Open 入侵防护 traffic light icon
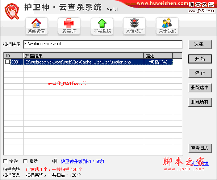217x180 pixels. click(134, 26)
